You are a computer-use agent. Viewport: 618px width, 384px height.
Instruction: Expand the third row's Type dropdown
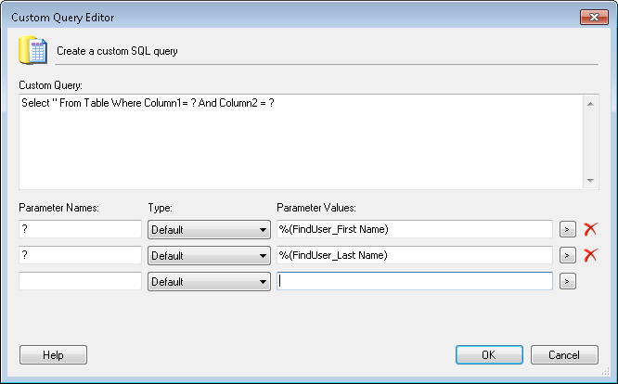point(209,281)
